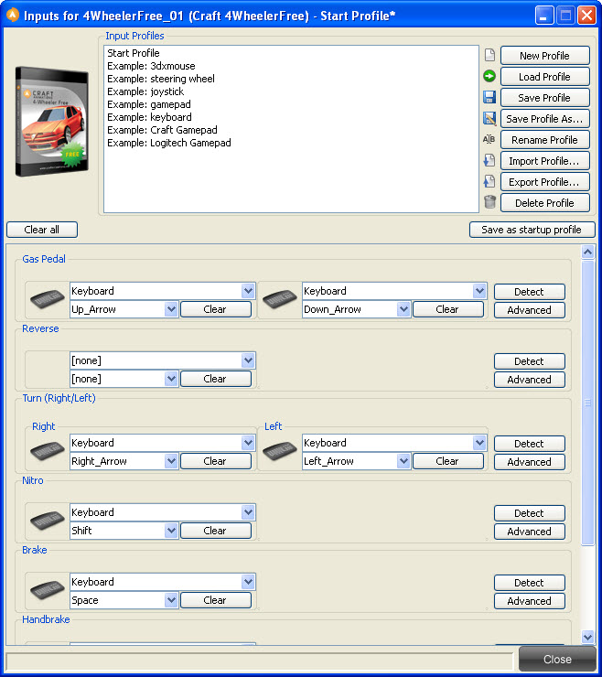Image resolution: width=602 pixels, height=677 pixels.
Task: Click the Save Profile As... button
Action: coord(545,119)
